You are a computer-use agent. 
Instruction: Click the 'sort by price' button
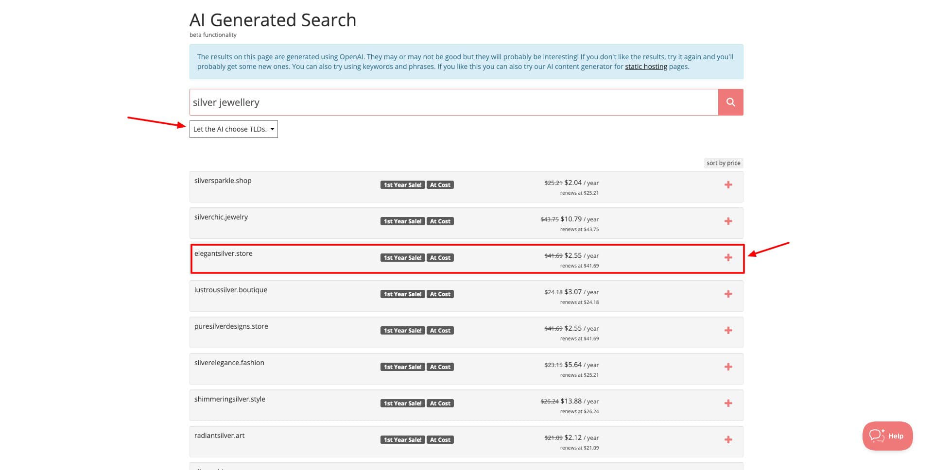click(x=723, y=163)
